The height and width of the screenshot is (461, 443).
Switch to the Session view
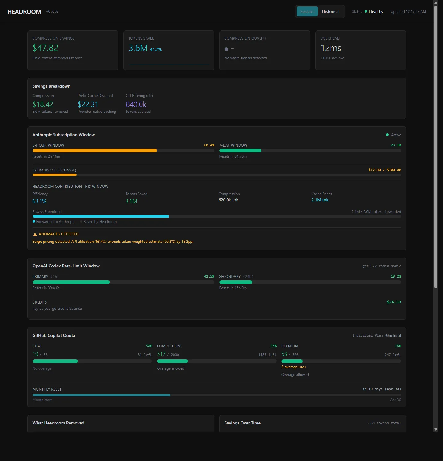(x=307, y=11)
